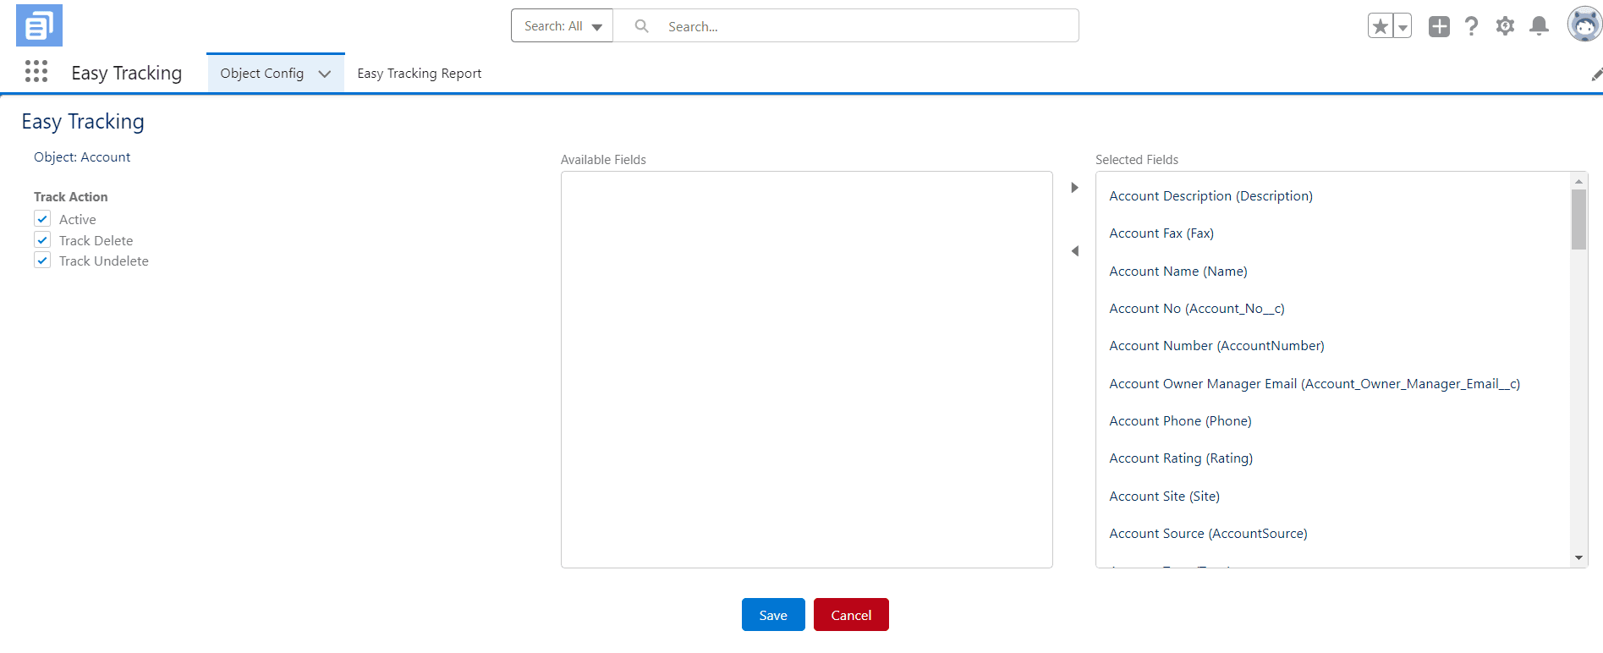The width and height of the screenshot is (1603, 653).
Task: Open the Setup gear icon
Action: coord(1505,26)
